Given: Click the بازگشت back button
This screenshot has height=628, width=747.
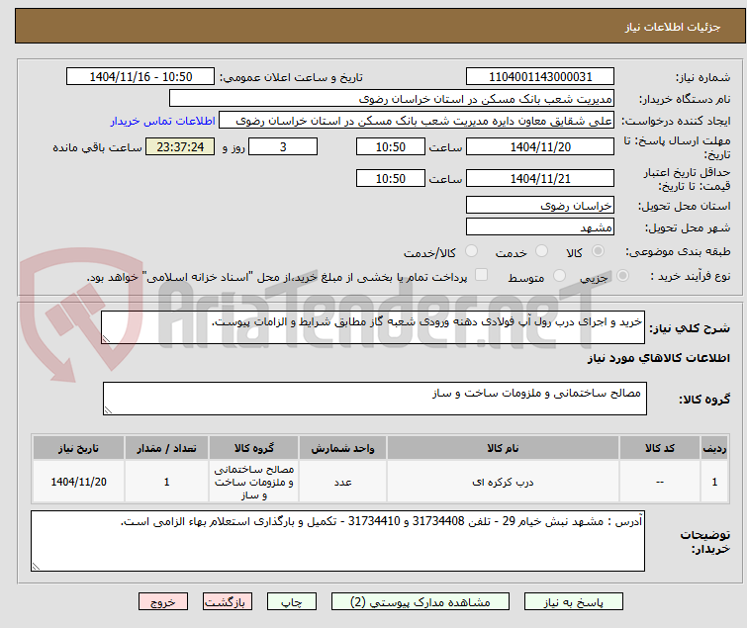Looking at the screenshot, I should (x=228, y=602).
